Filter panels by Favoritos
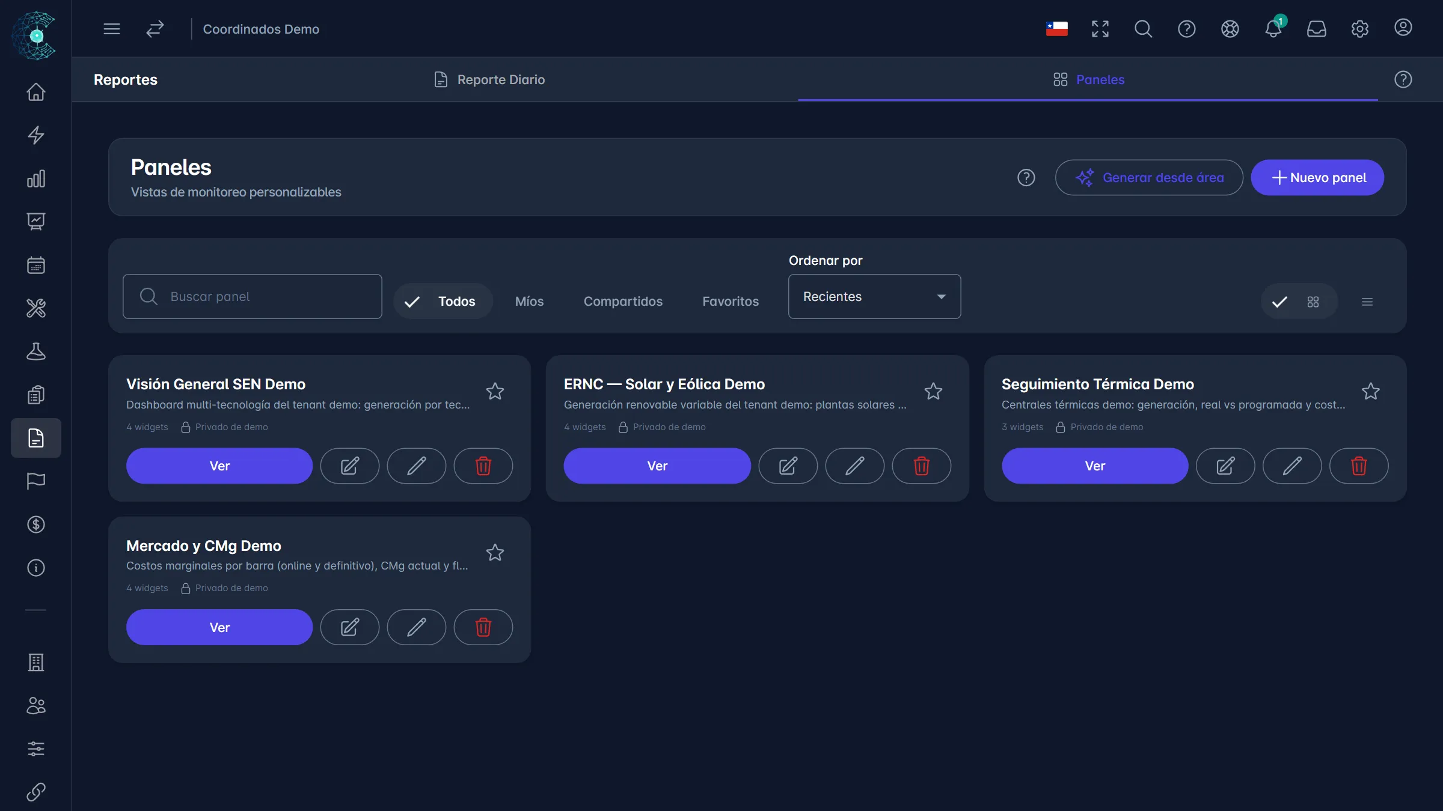 (731, 302)
